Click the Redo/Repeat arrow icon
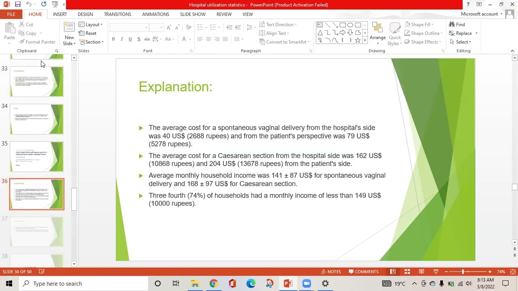This screenshot has width=518, height=291. (44, 4)
